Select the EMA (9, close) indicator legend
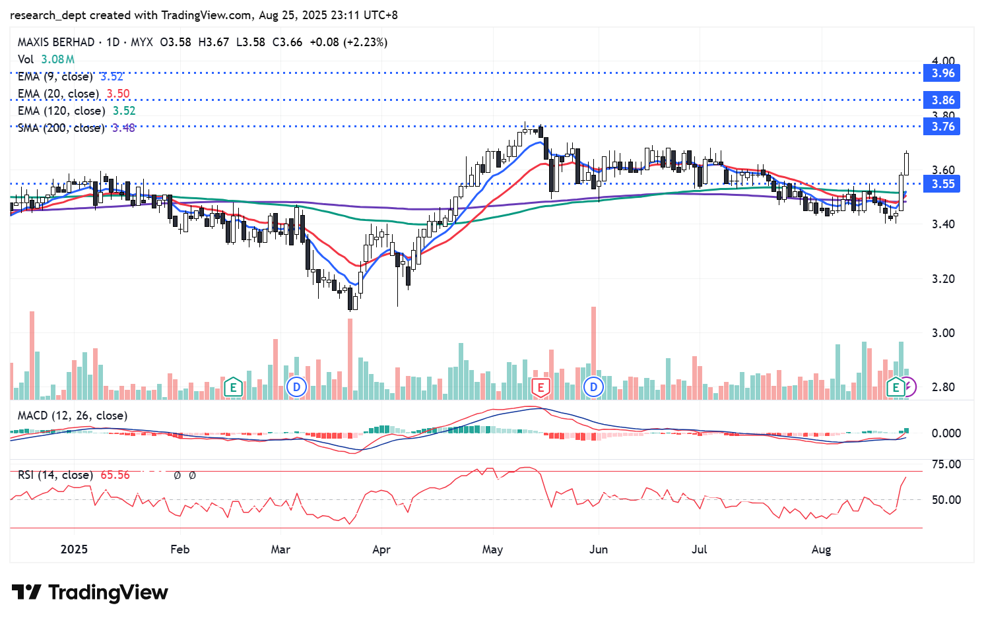Viewport: 984px width, 622px height. [x=71, y=77]
